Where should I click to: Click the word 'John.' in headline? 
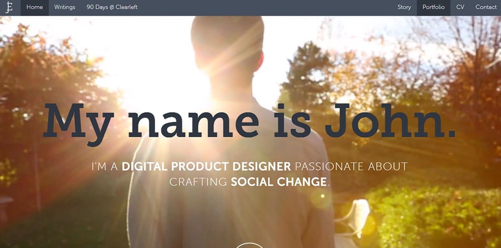coord(391,121)
